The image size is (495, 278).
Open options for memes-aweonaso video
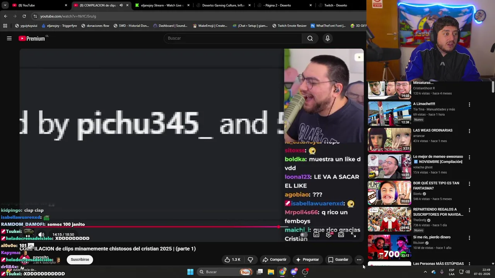click(x=469, y=158)
